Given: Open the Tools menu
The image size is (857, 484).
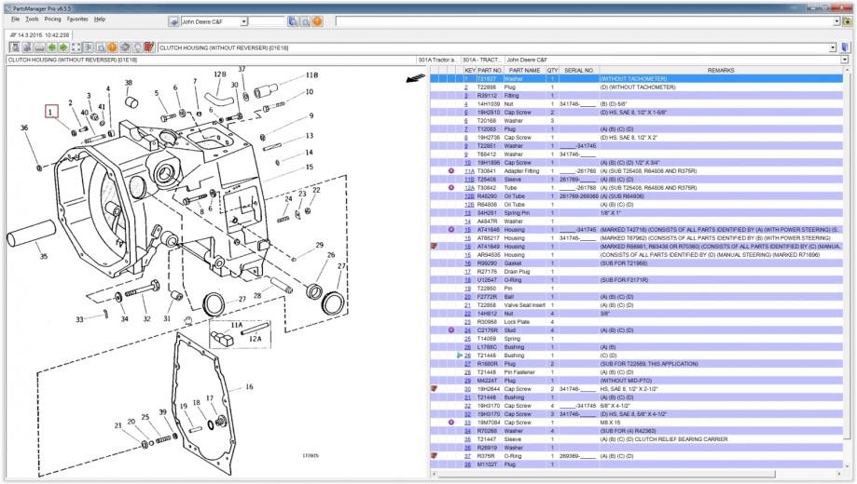Looking at the screenshot, I should (x=32, y=19).
